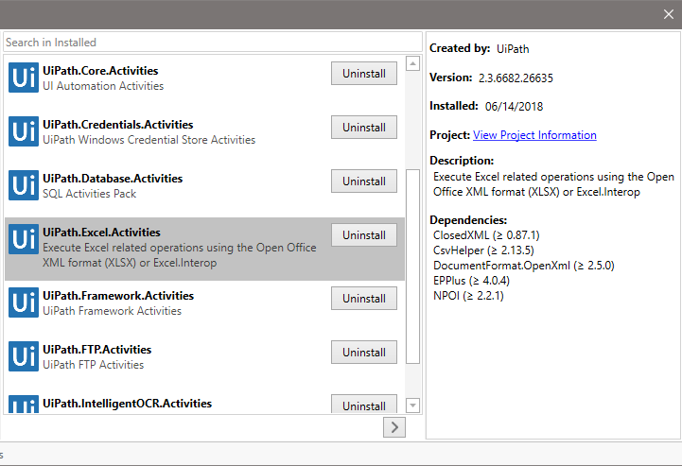Click the UiPath.FTP.Activities package icon
This screenshot has height=466, width=682.
tap(24, 356)
